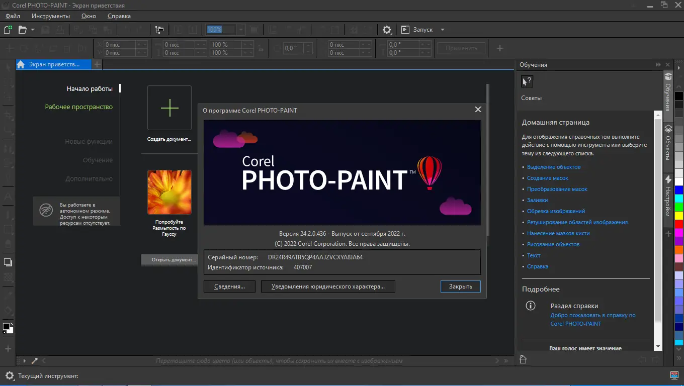Viewport: 684px width, 386px height.
Task: Open the Справка menu
Action: pos(119,16)
